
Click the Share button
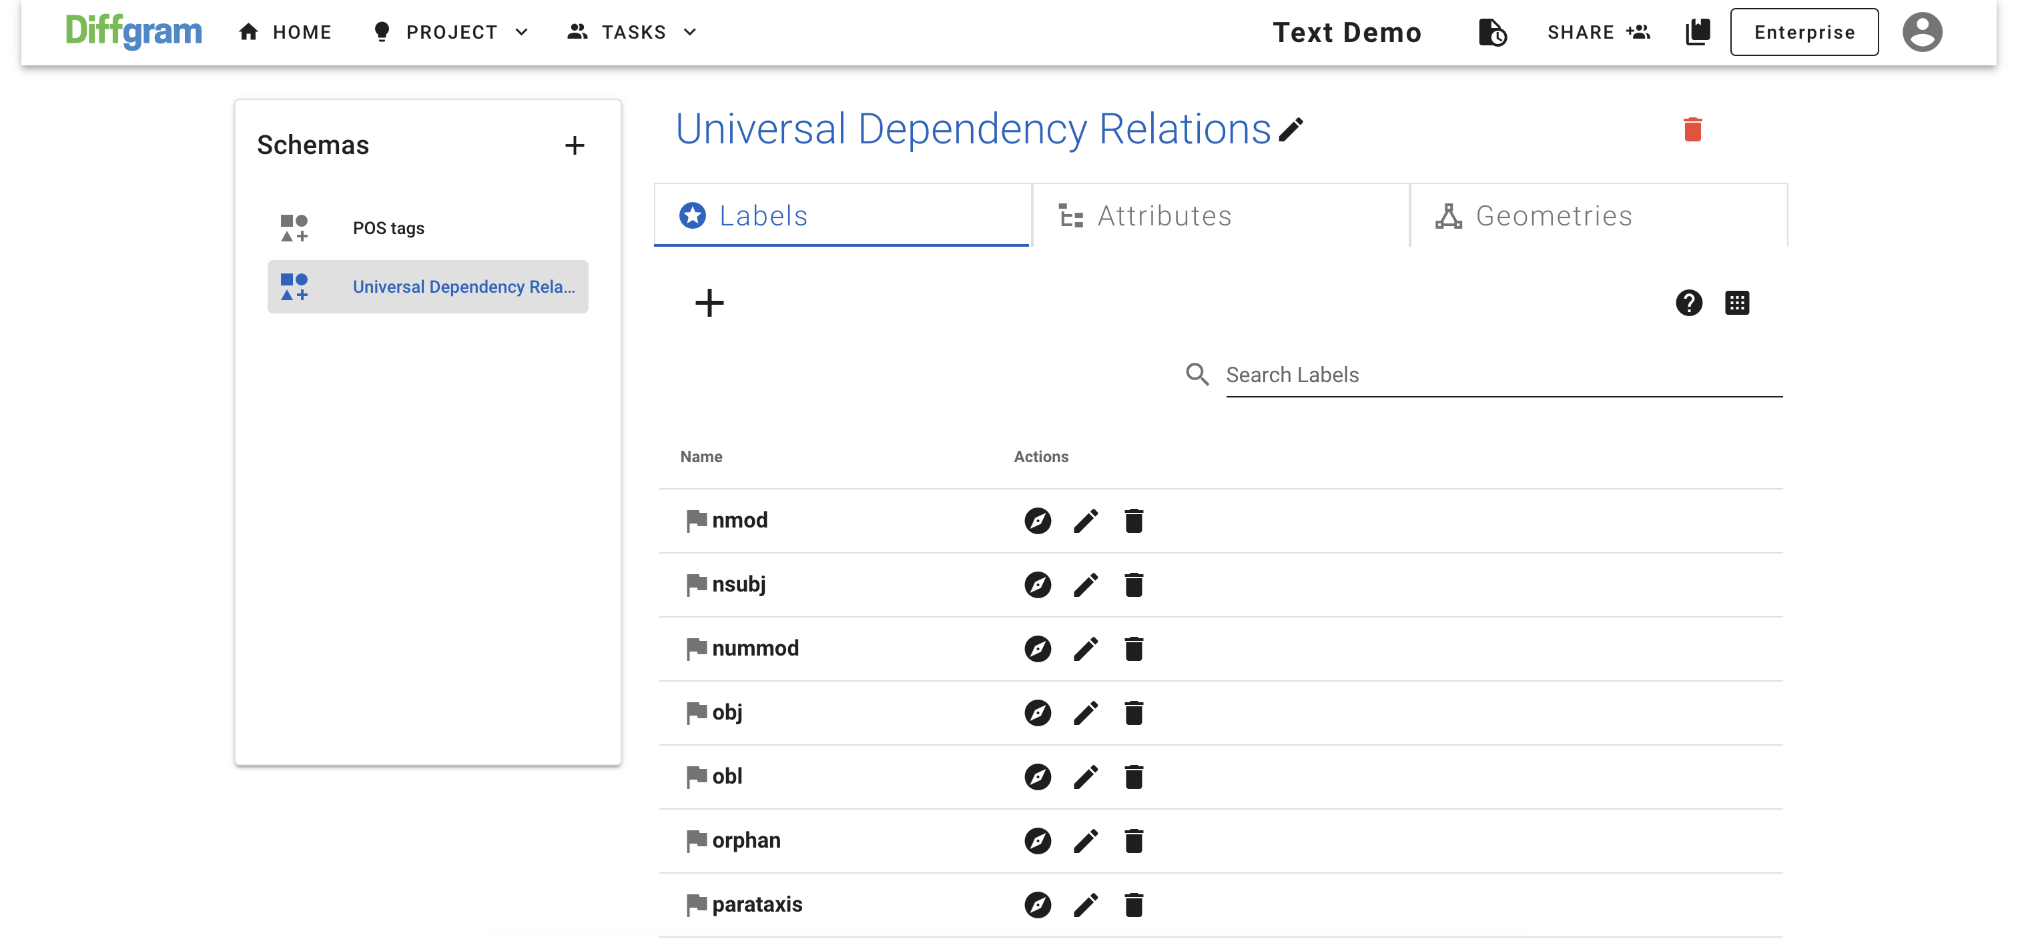(1598, 32)
